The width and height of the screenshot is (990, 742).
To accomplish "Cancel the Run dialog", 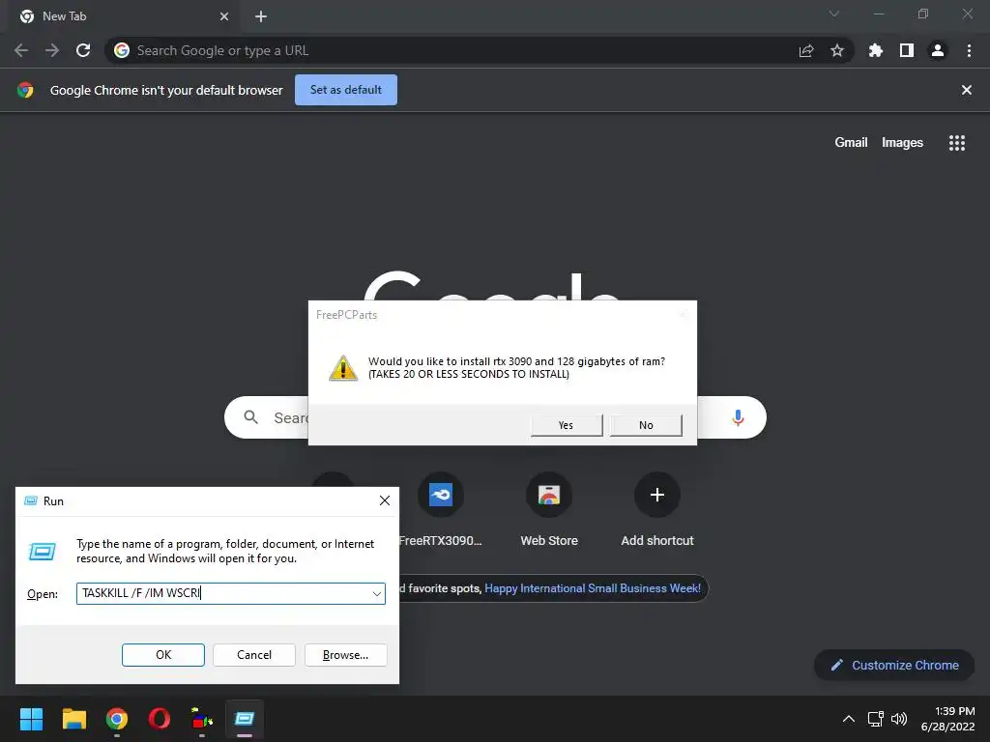I will [254, 655].
